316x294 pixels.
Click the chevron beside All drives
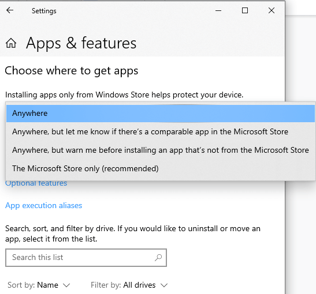point(164,285)
